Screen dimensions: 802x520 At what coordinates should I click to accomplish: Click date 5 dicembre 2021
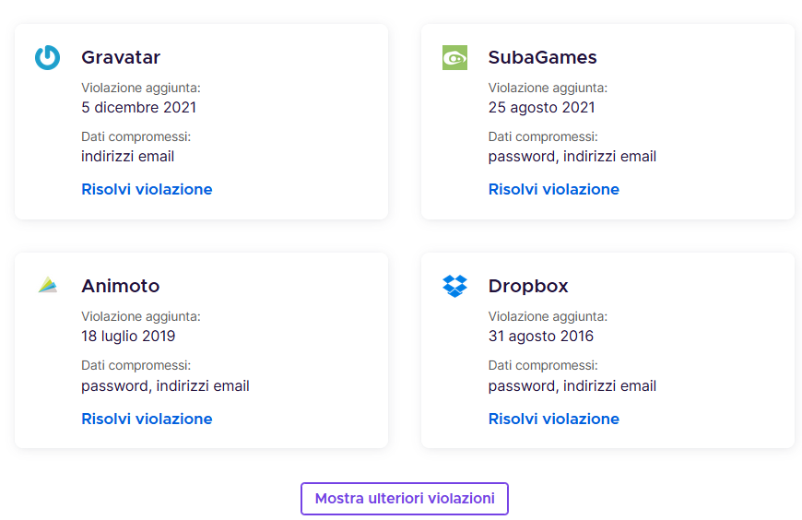pyautogui.click(x=138, y=108)
